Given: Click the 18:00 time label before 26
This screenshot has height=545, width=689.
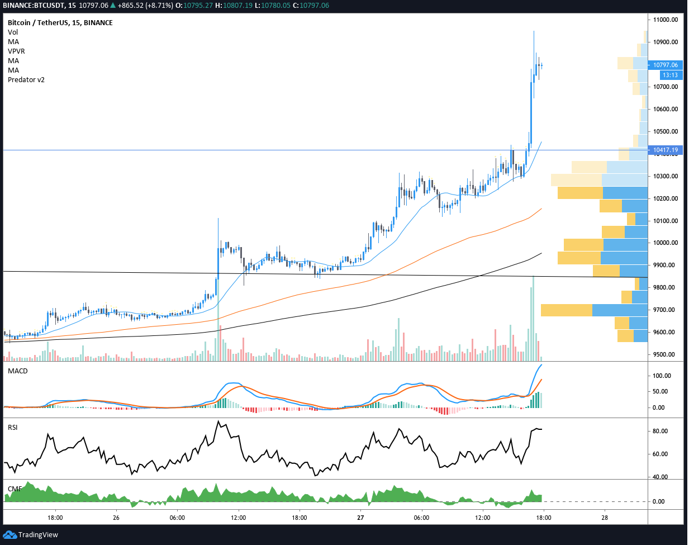Looking at the screenshot, I should (x=55, y=518).
